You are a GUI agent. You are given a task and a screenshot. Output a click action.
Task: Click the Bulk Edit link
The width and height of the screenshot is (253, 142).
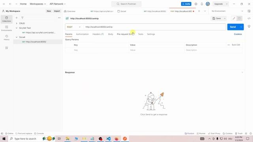pyautogui.click(x=236, y=45)
